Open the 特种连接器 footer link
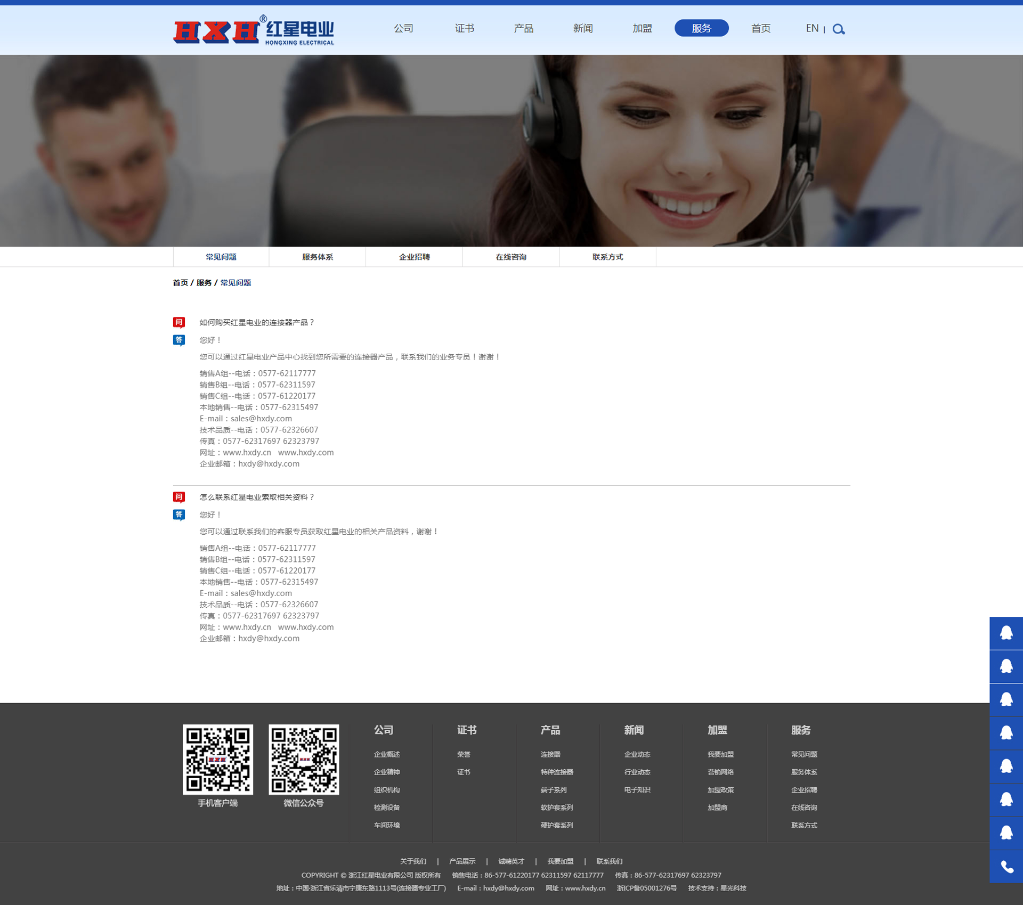1023x905 pixels. (557, 772)
